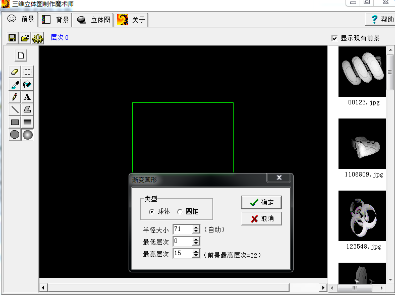Increase 最高层次 with up arrow

[x=196, y=252]
